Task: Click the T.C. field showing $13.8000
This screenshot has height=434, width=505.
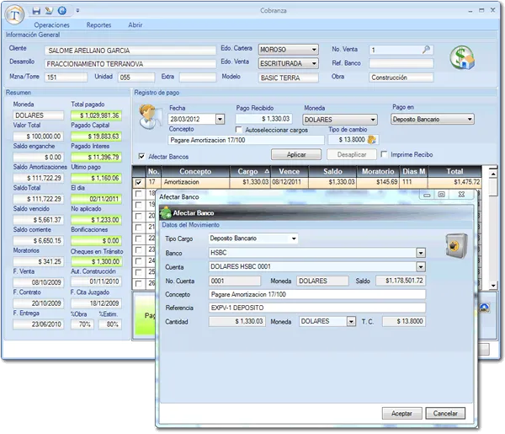Action: (x=404, y=321)
